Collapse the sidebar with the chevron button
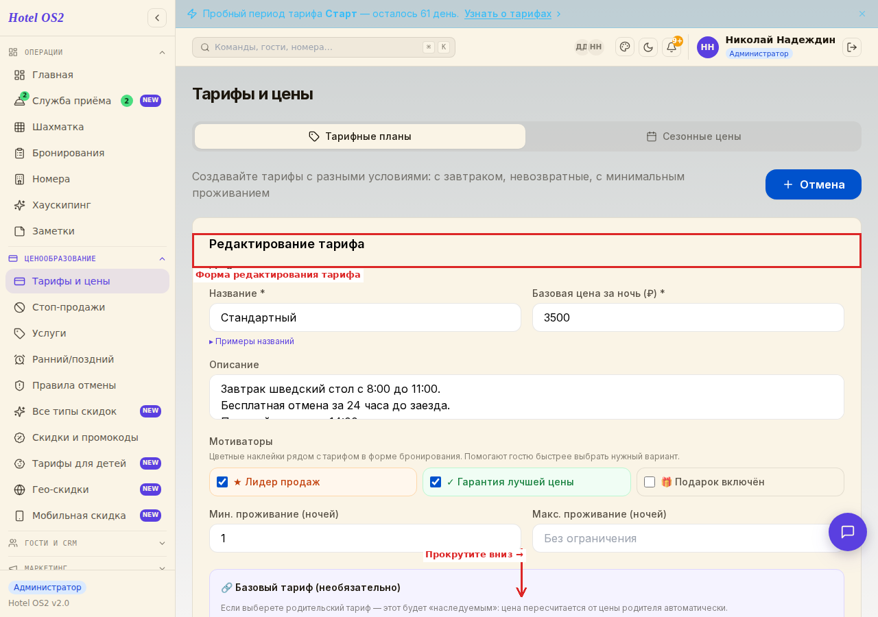 coord(157,18)
